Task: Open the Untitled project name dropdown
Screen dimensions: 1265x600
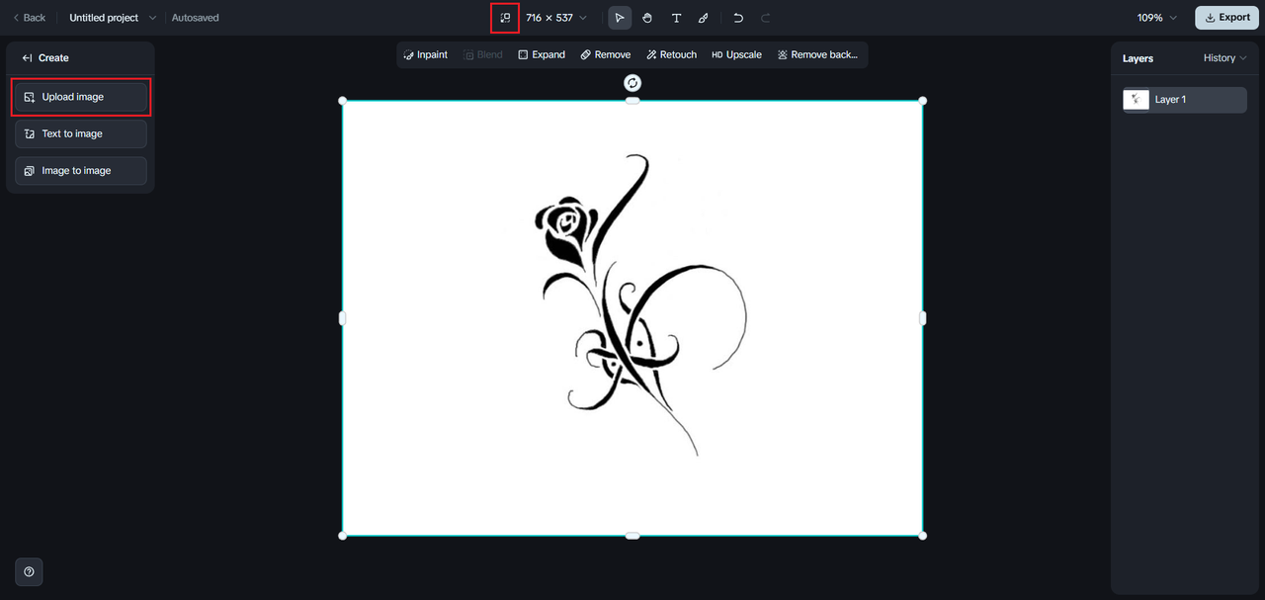Action: coord(113,18)
